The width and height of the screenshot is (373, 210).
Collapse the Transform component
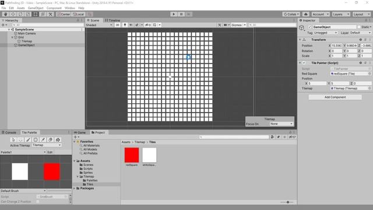pos(300,40)
